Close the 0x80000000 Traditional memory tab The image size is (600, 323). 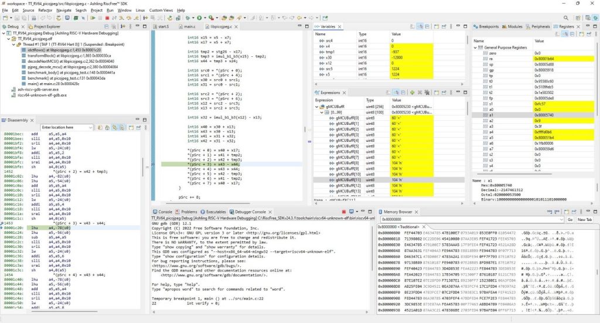(x=424, y=227)
